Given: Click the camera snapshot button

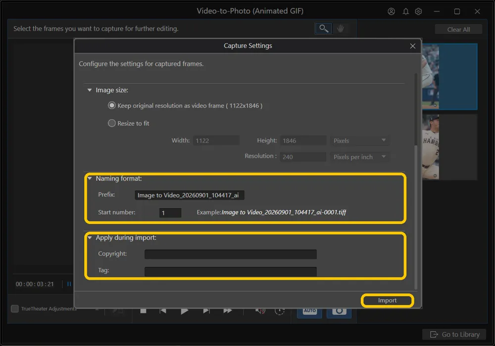Looking at the screenshot, I should pyautogui.click(x=339, y=312).
